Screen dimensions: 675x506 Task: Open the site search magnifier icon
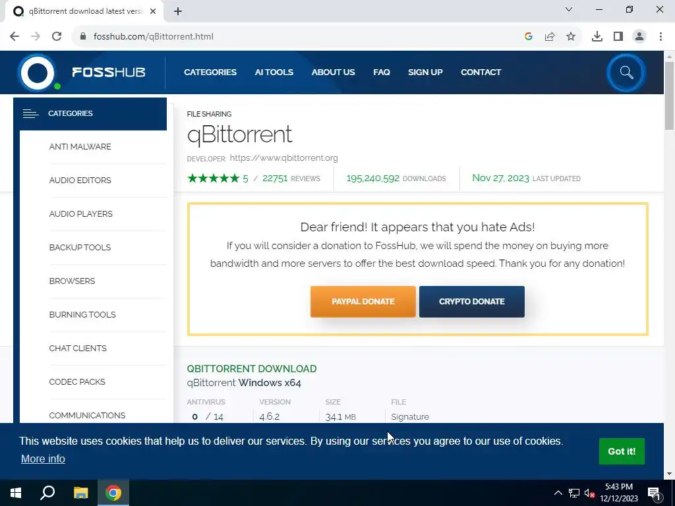626,72
